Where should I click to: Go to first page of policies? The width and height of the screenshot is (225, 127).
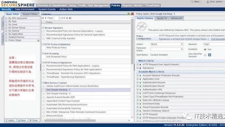[x=43, y=18]
